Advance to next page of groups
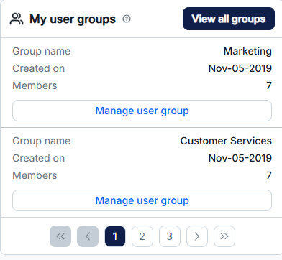This screenshot has width=282, height=260. click(197, 236)
